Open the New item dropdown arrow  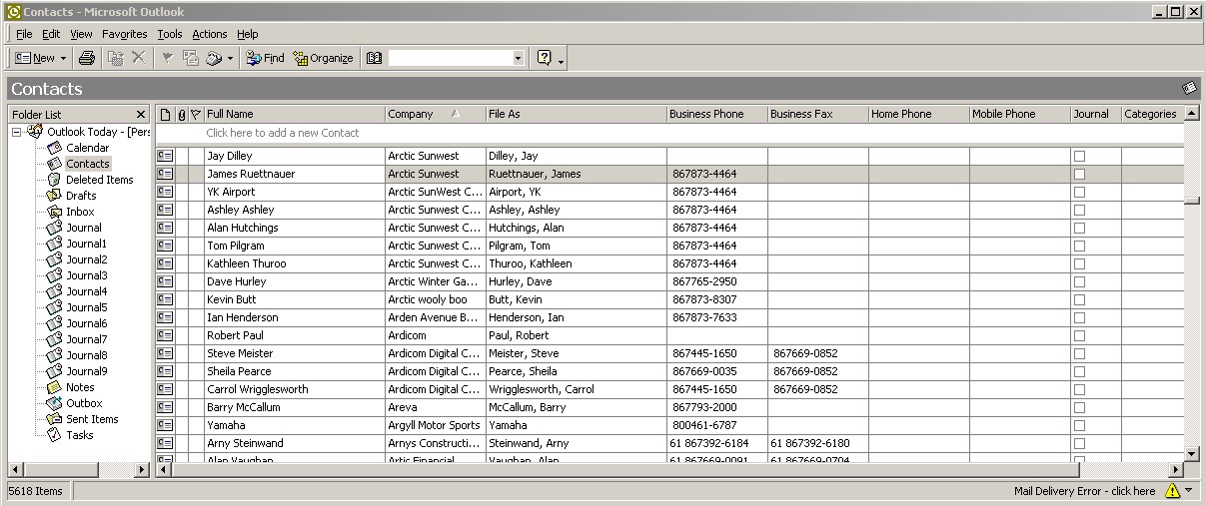[x=64, y=58]
